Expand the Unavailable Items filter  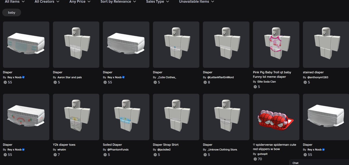[197, 2]
